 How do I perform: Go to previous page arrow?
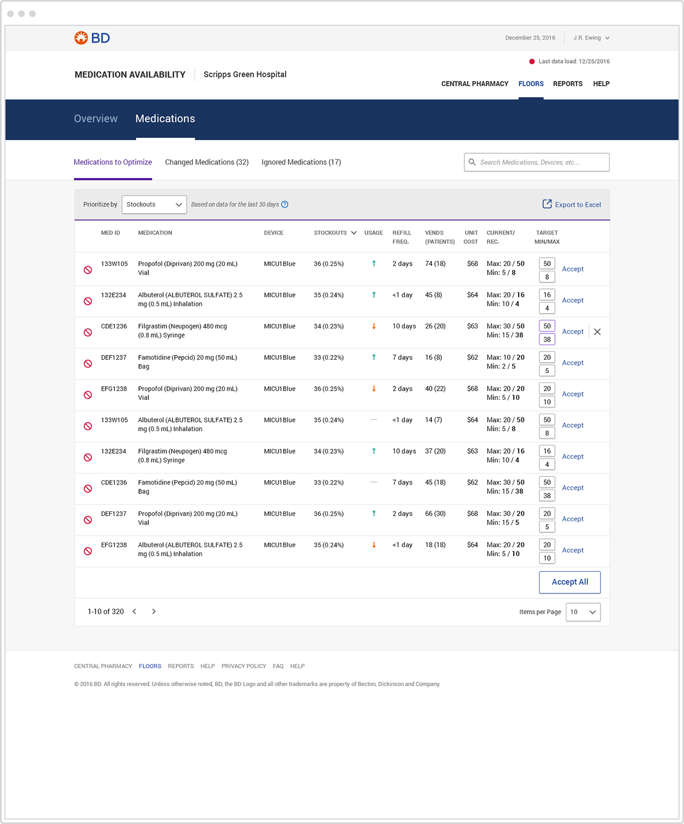point(134,611)
